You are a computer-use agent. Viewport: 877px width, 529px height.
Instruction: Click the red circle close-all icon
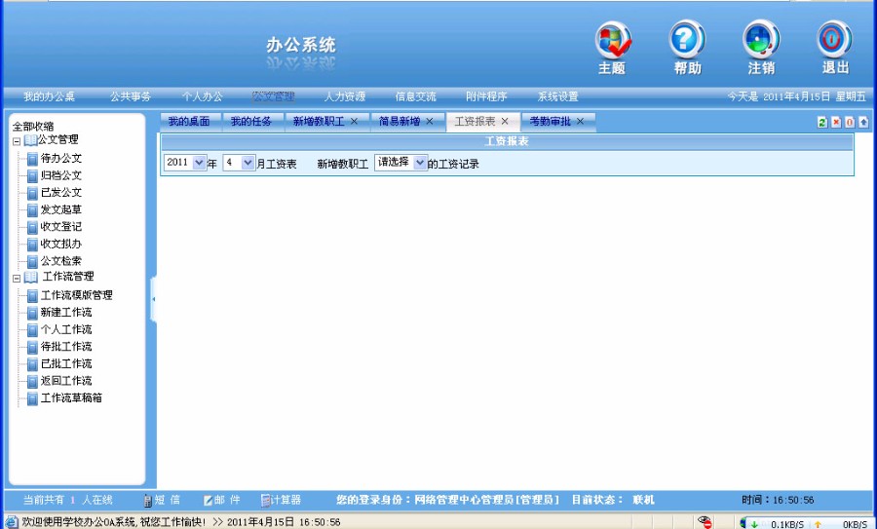point(850,122)
